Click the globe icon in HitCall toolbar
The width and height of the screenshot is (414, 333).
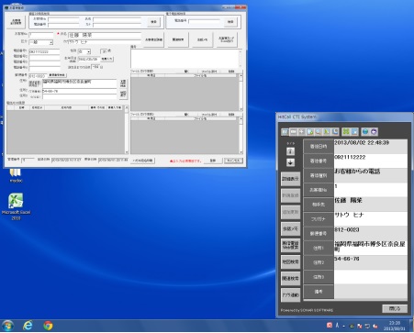pyautogui.click(x=365, y=131)
